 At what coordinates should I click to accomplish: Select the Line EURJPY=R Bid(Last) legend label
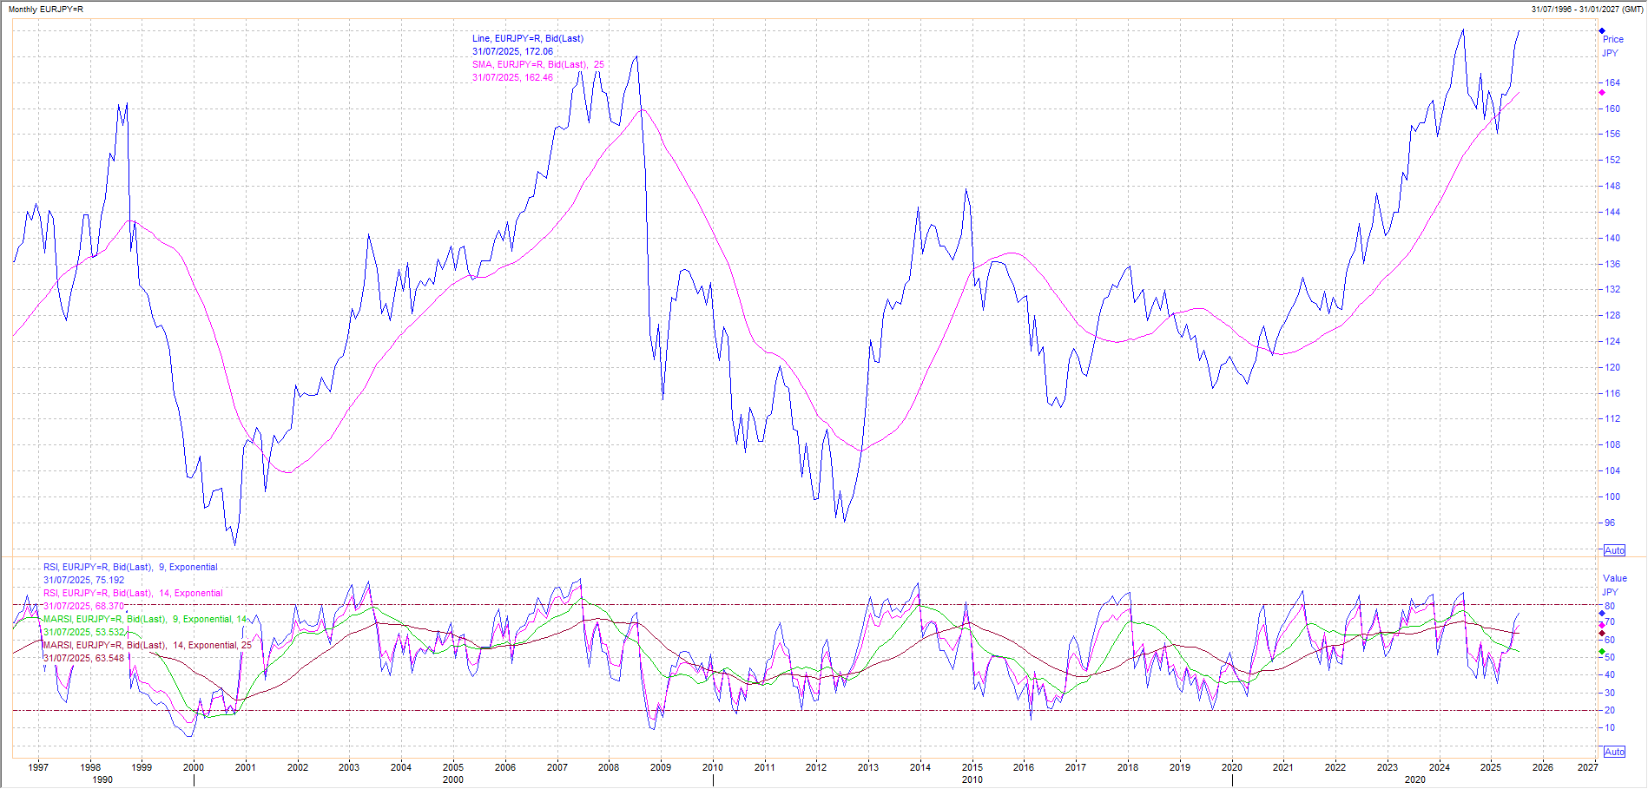click(527, 38)
